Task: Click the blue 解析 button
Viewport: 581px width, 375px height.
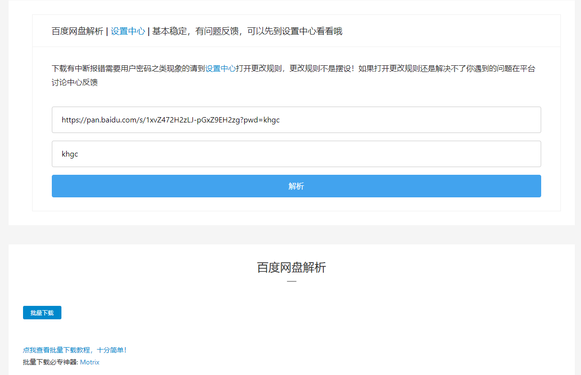Action: coord(296,186)
